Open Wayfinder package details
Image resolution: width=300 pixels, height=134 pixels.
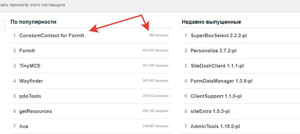pyautogui.click(x=31, y=81)
